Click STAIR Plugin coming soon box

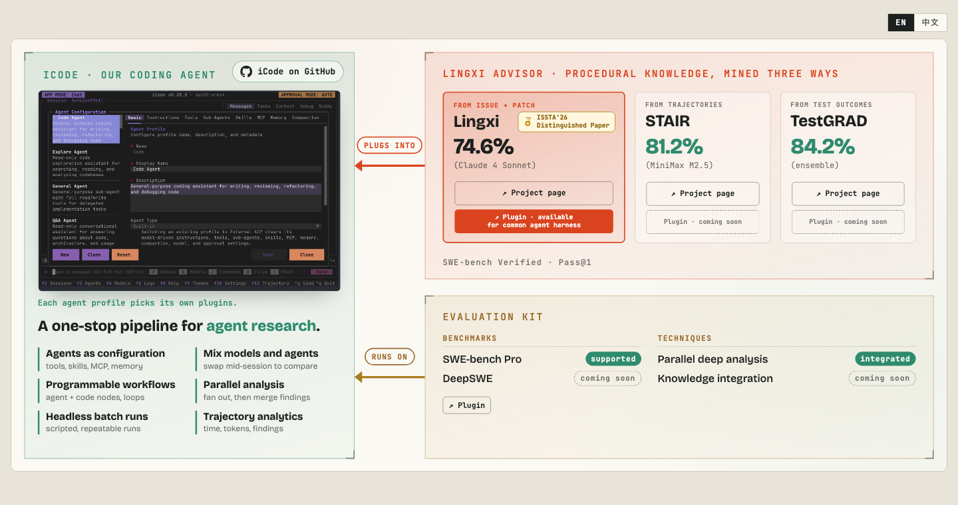[x=703, y=222]
